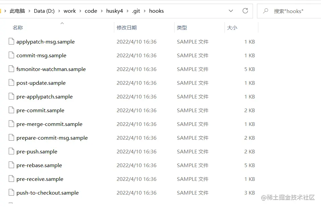Select the work breadcrumb
The height and width of the screenshot is (207, 321).
coord(70,11)
